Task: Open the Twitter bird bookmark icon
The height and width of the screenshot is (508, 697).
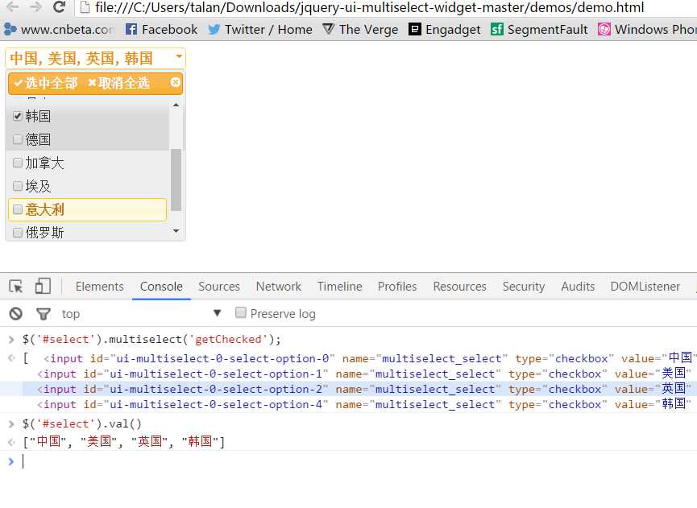Action: click(x=214, y=29)
